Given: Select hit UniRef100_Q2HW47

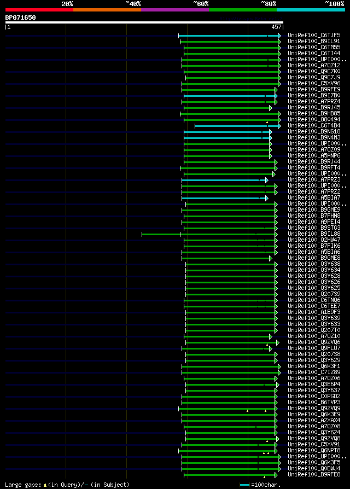Looking at the screenshot, I should tap(314, 240).
